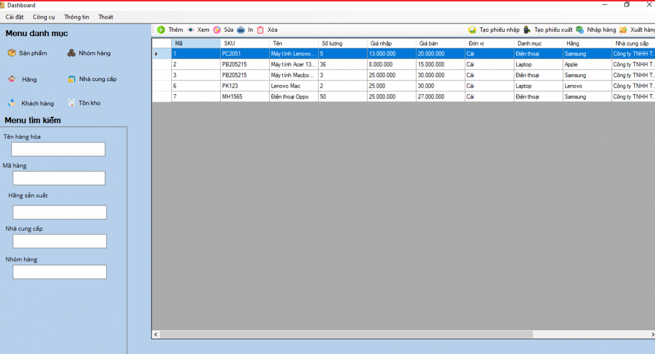Open Hãng via its icon
The height and width of the screenshot is (354, 655).
[x=12, y=79]
